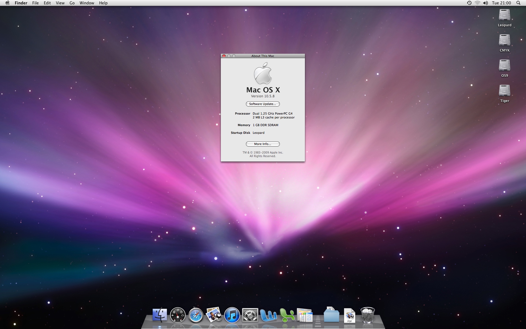Open the Go menu
The height and width of the screenshot is (329, 526).
tap(72, 3)
